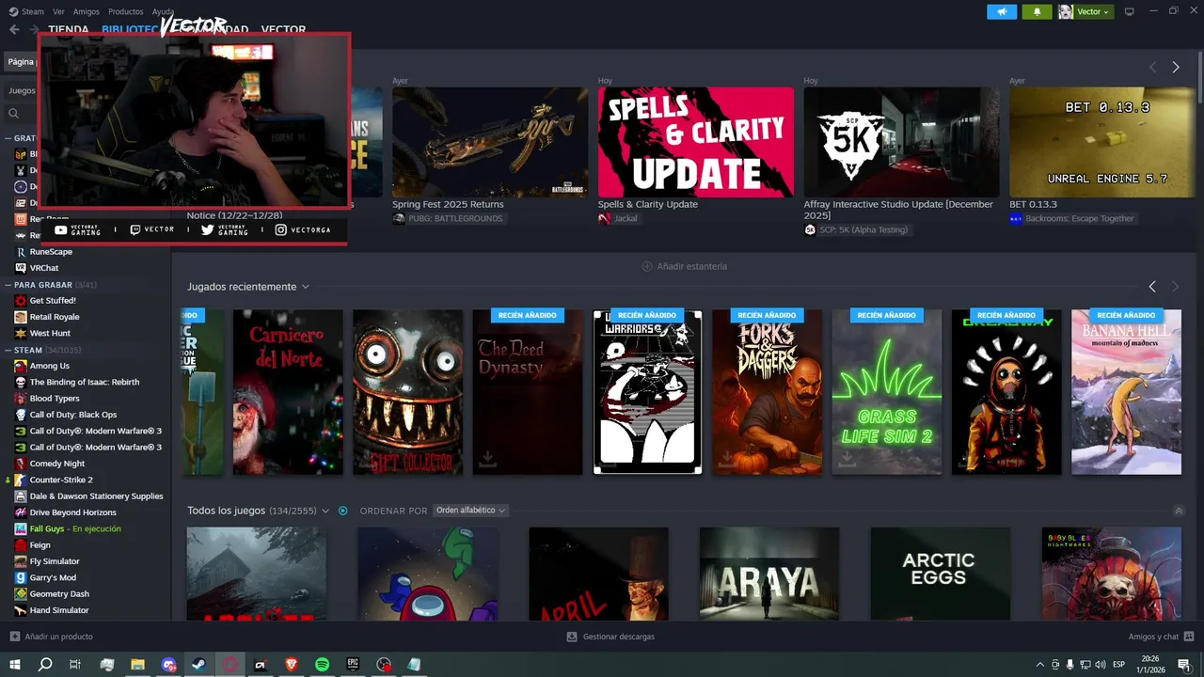This screenshot has width=1204, height=677.
Task: Open Spells & Clarity Update news card
Action: 696,142
